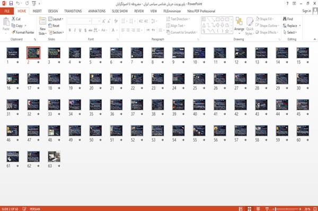Image resolution: width=318 pixels, height=211 pixels.
Task: Click the Cut scissors button
Action: point(16,19)
